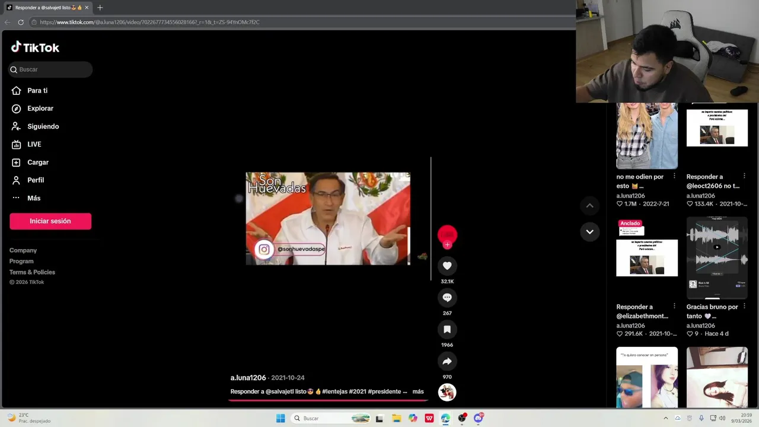
Task: Click the #lentejas hashtag
Action: 335,391
